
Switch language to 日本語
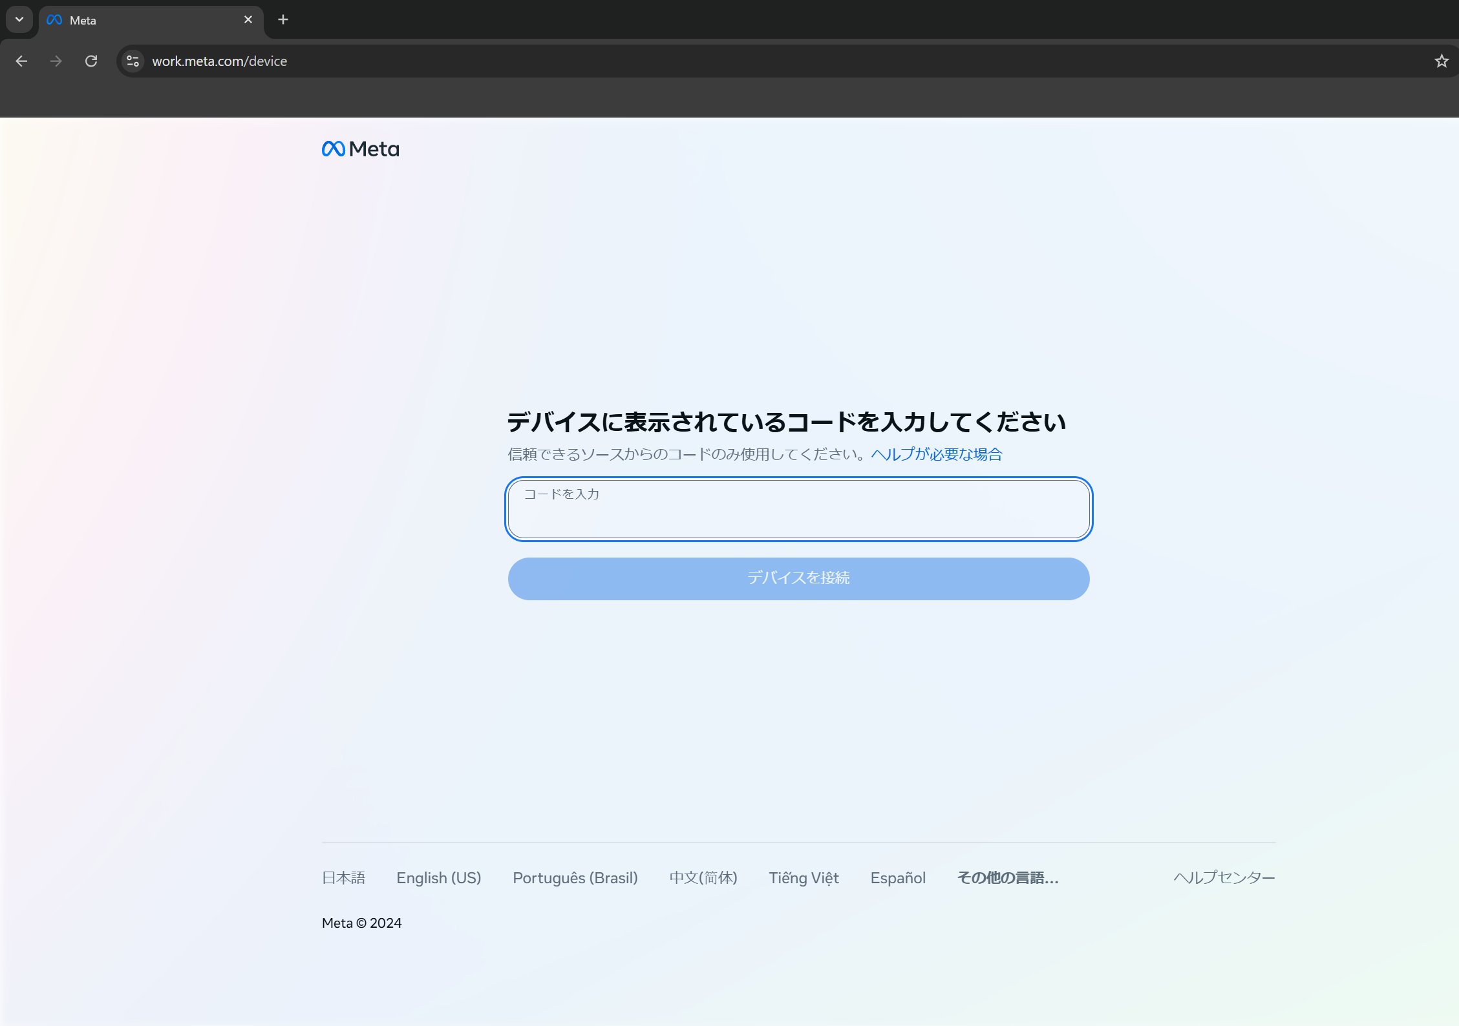point(343,878)
